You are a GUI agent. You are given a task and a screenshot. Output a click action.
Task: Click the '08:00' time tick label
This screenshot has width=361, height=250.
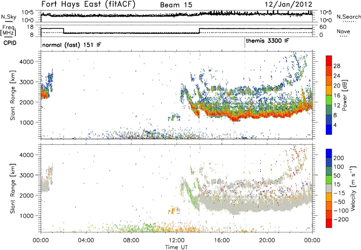tap(131, 241)
